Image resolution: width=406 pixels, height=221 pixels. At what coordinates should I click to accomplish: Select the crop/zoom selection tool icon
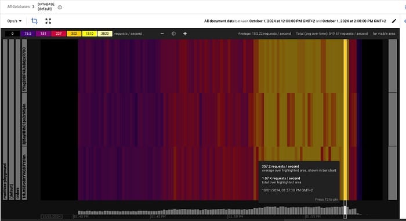34,21
